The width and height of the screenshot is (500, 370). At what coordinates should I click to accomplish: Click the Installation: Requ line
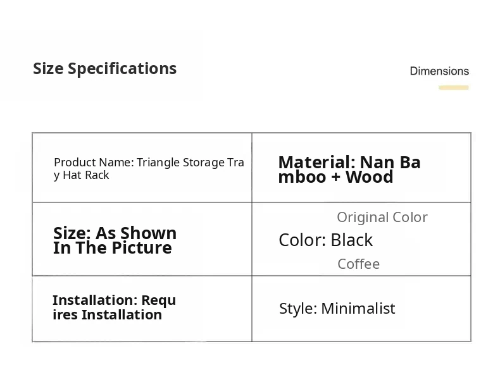[x=114, y=300]
